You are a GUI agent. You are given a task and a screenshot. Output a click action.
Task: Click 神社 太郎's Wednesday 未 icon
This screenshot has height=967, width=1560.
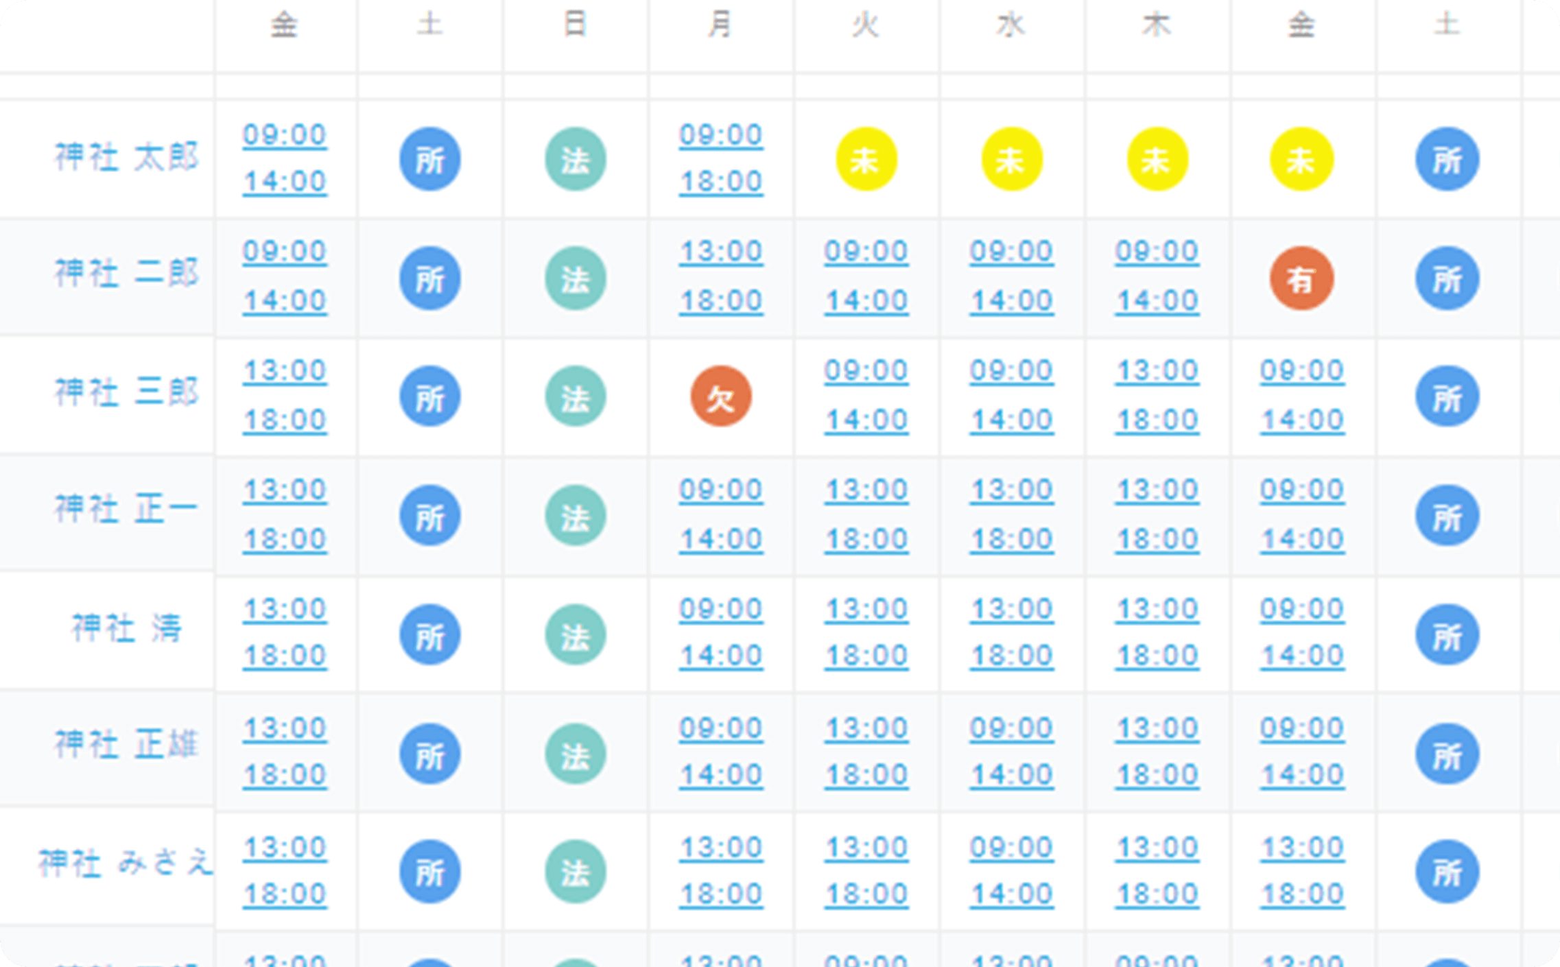click(x=1011, y=159)
